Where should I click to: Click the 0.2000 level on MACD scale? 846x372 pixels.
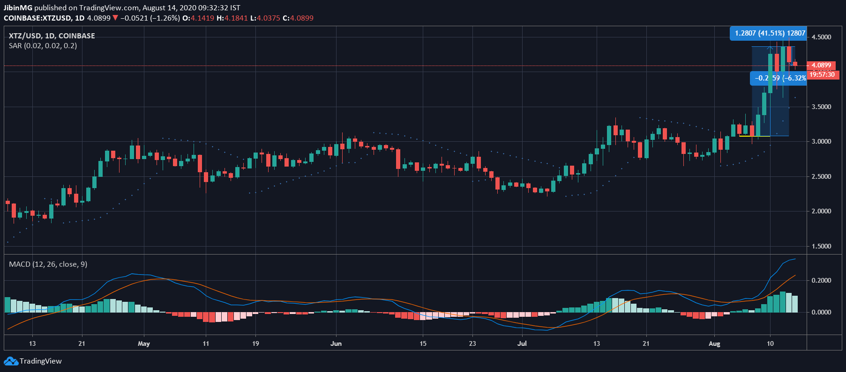click(x=821, y=280)
